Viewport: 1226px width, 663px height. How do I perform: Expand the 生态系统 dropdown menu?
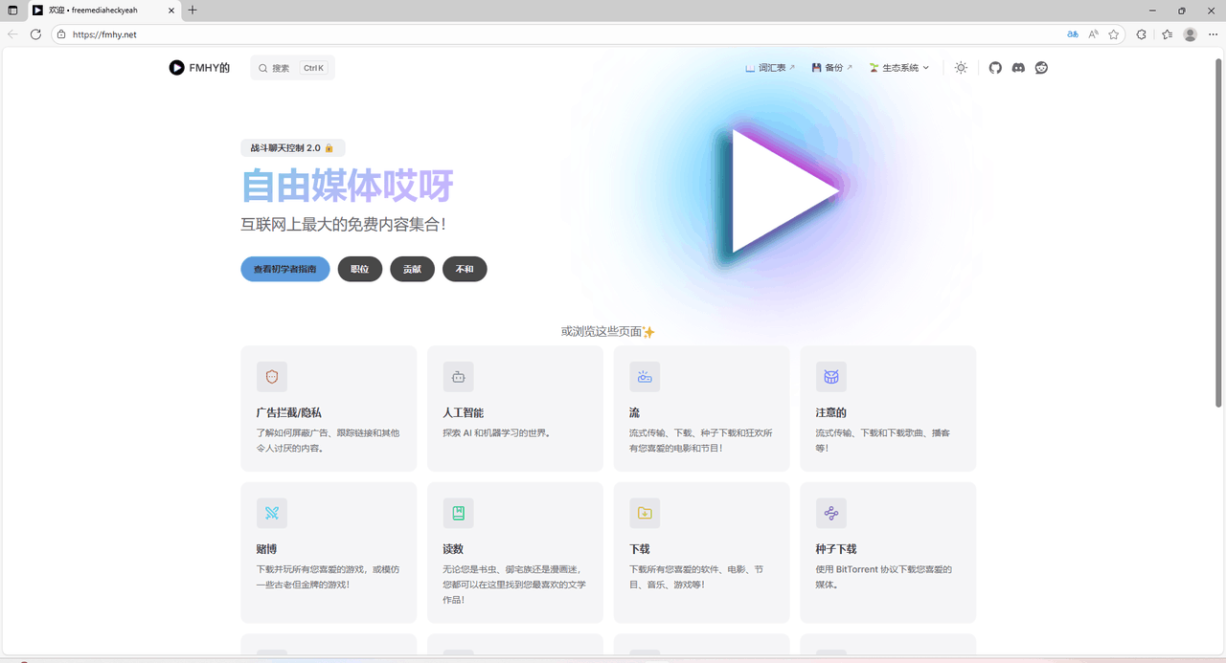point(899,68)
